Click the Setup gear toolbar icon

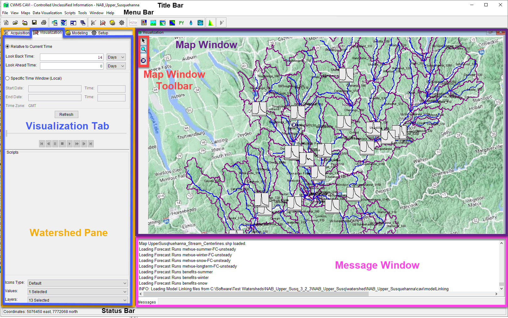click(x=122, y=23)
